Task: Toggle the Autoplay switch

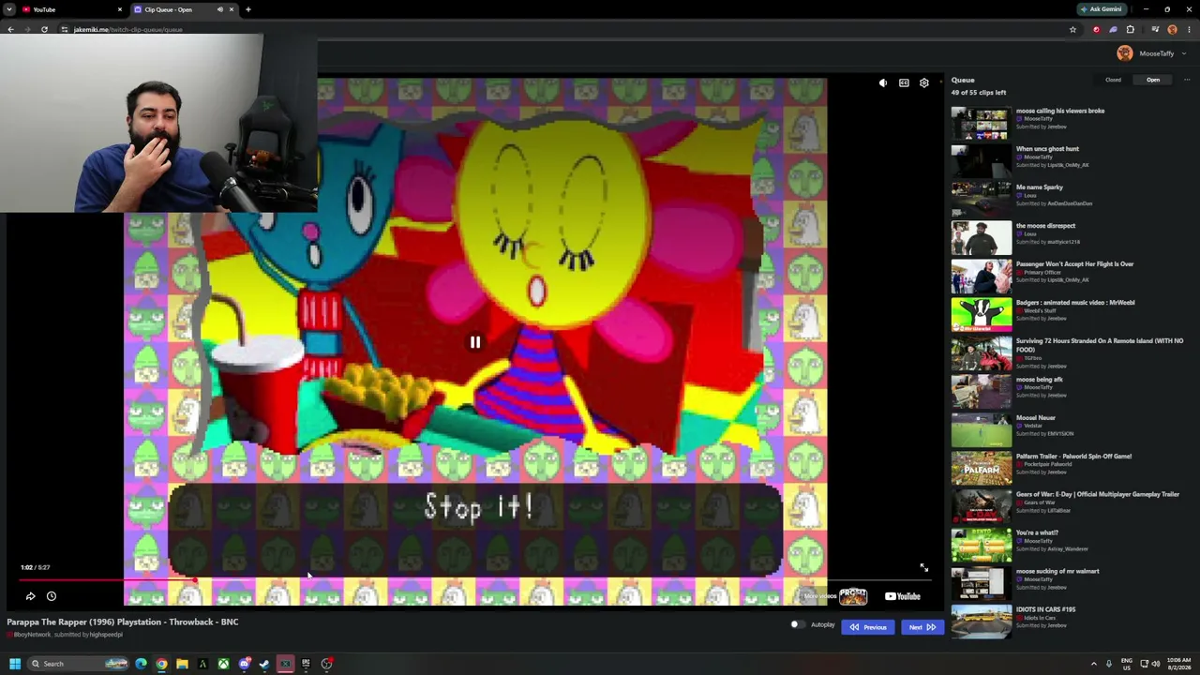Action: point(797,625)
